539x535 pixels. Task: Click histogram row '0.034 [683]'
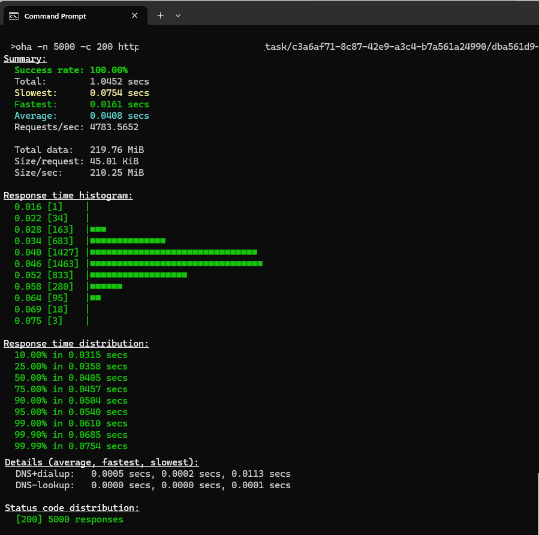(x=90, y=241)
